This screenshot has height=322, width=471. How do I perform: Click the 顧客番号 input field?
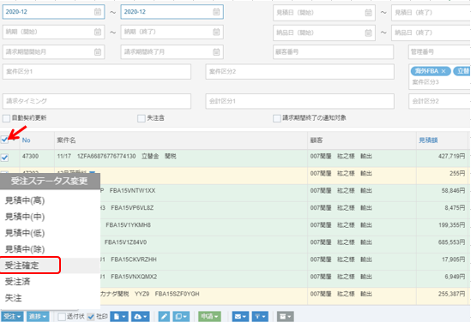(333, 52)
